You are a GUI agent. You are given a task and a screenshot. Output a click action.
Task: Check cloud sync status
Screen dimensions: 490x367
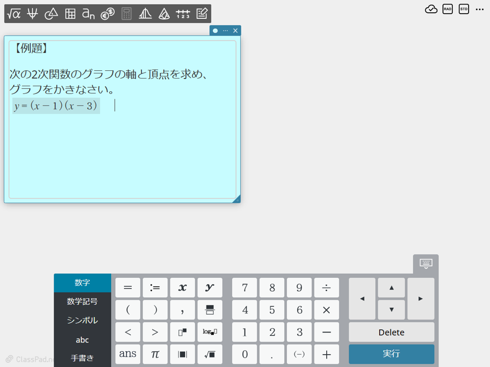point(431,9)
